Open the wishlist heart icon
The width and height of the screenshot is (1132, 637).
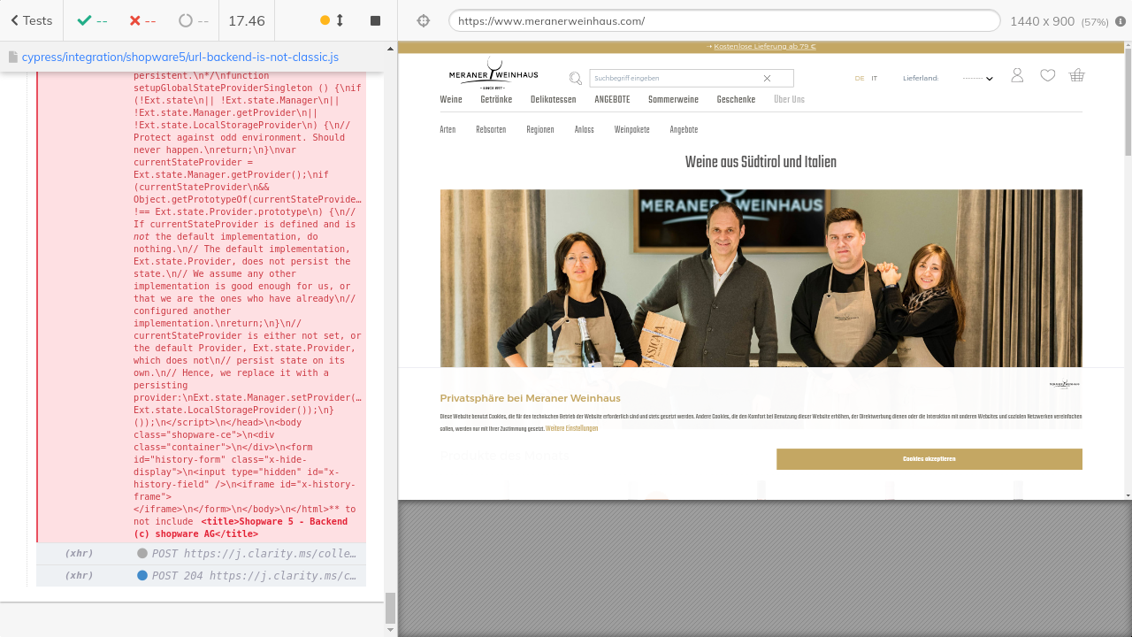[x=1047, y=75]
